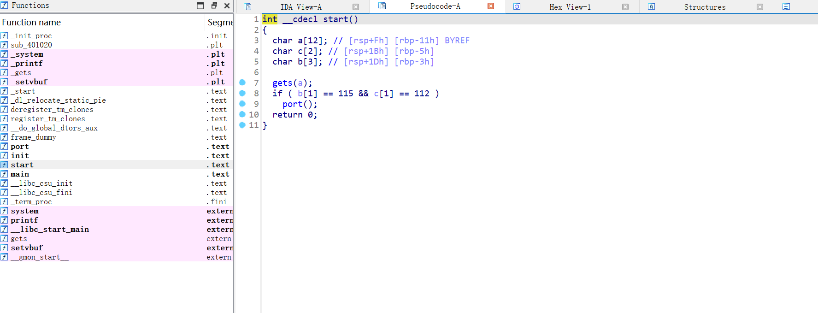
Task: Click the port() call in pseudocode
Action: 300,104
